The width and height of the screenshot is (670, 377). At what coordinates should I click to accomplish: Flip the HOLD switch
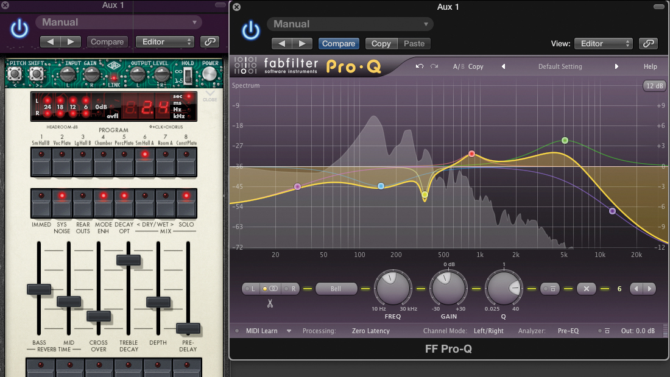tap(187, 76)
